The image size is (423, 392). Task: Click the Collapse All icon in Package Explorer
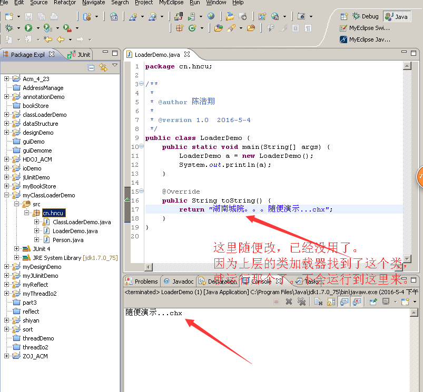pyautogui.click(x=91, y=67)
